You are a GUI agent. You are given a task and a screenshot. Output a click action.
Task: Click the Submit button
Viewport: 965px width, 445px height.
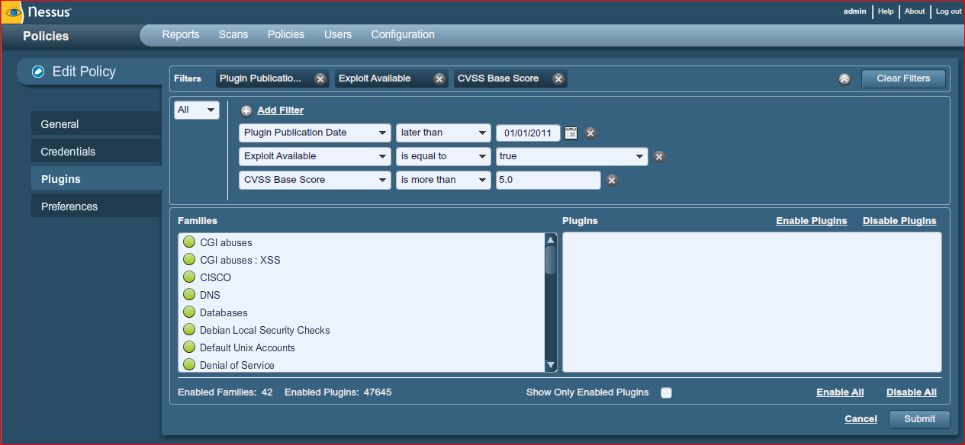[919, 419]
